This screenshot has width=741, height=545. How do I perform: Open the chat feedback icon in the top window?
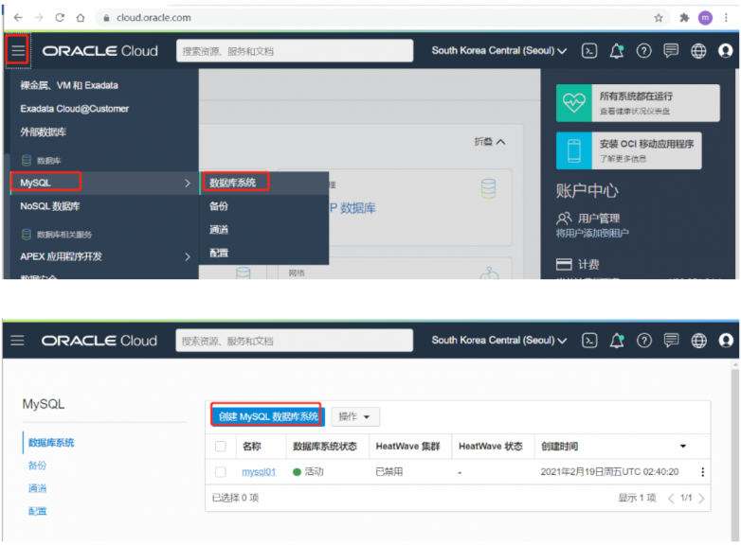point(671,50)
